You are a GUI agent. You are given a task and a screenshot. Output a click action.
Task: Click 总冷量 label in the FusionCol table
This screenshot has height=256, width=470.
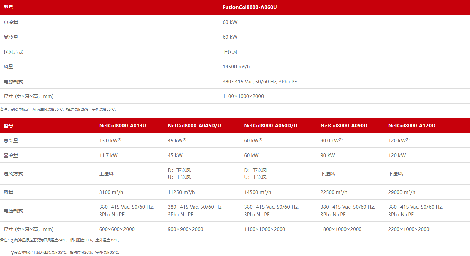point(11,22)
